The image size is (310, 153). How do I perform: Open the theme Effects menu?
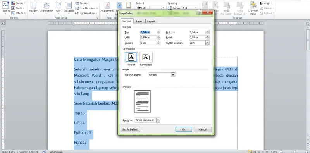click(x=18, y=13)
